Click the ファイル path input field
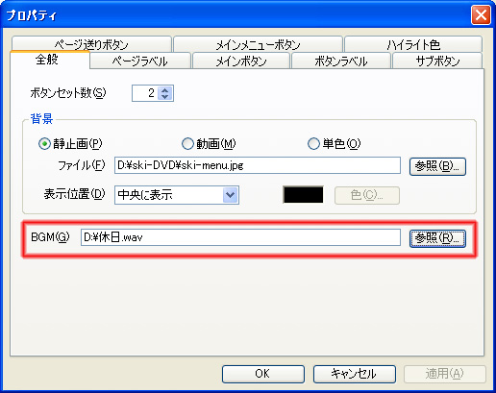496x393 pixels. click(x=258, y=165)
